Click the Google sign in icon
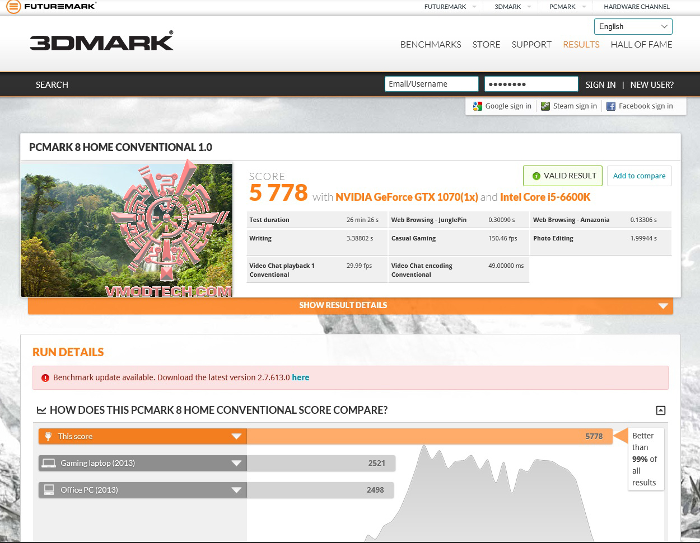Screen dimensions: 700x543 click(477, 106)
